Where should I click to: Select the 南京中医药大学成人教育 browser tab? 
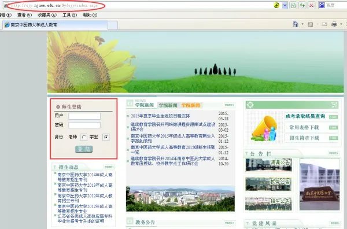55,25
